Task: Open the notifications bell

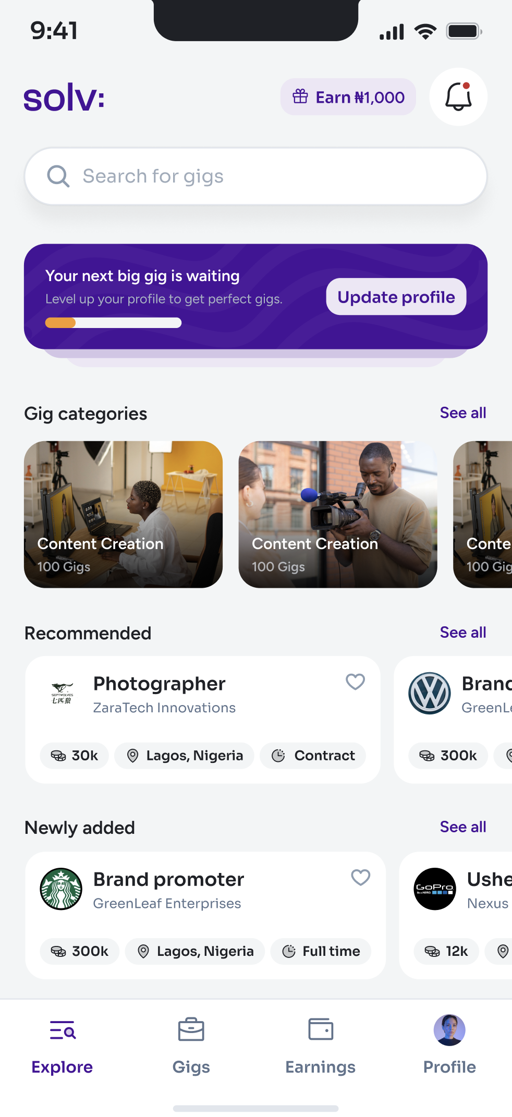Action: click(x=458, y=97)
